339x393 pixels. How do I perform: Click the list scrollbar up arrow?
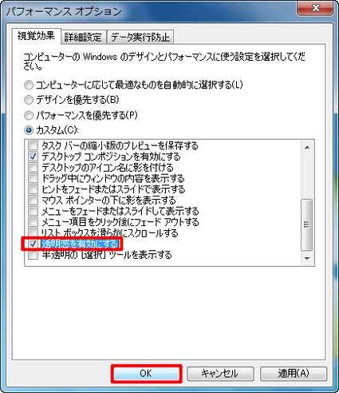click(307, 148)
